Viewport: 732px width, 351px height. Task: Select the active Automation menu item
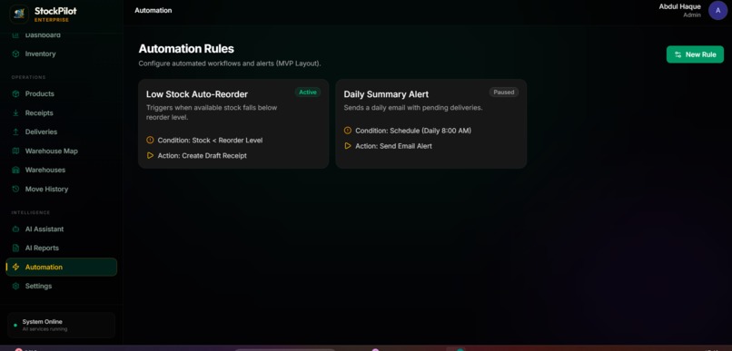(x=61, y=267)
